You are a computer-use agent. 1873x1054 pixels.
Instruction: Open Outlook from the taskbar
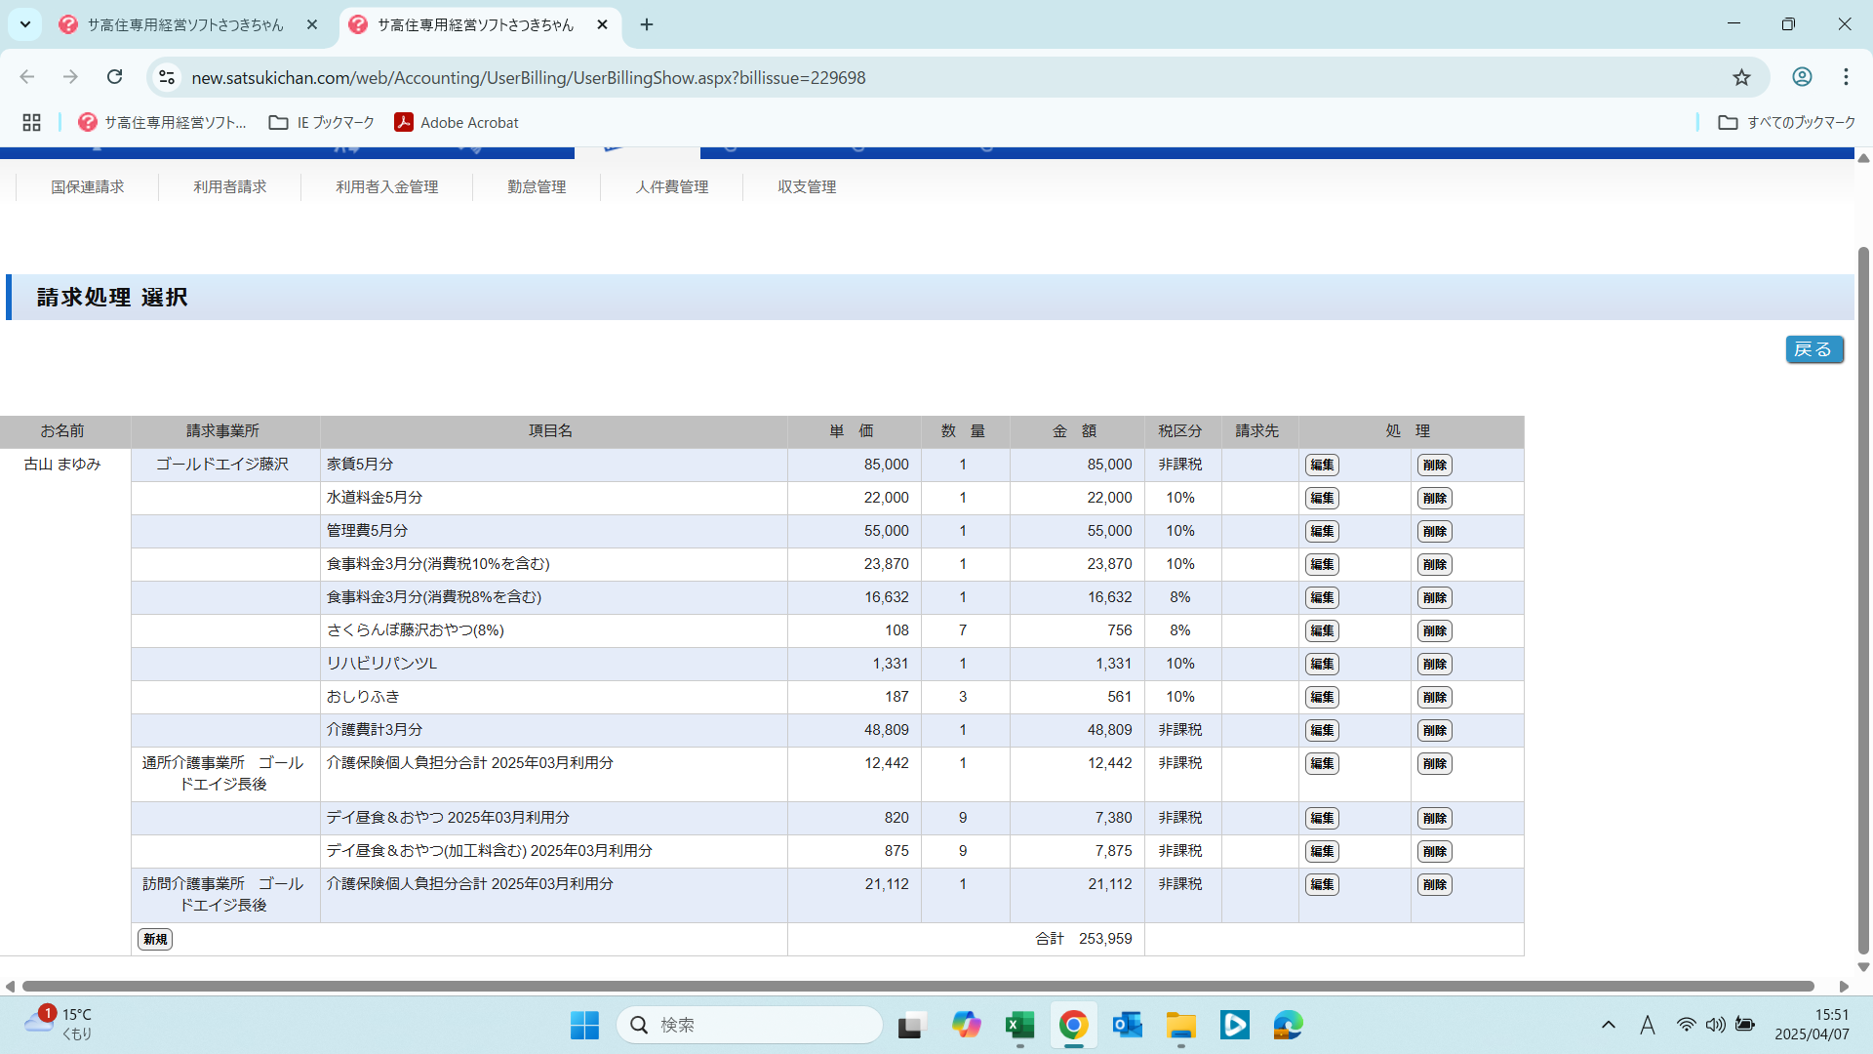[1127, 1025]
